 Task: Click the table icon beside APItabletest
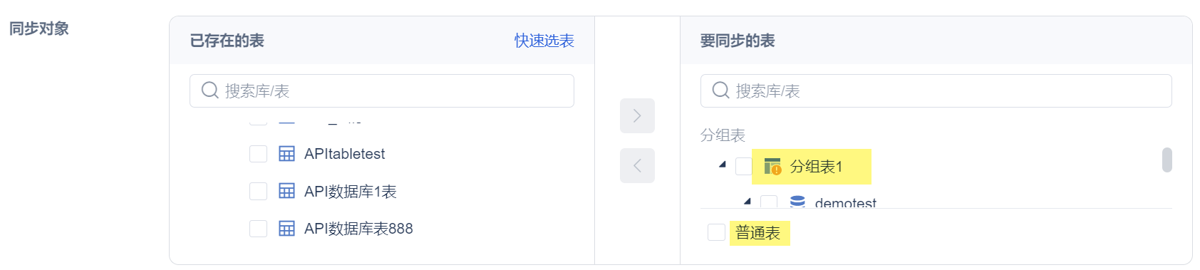tap(286, 154)
